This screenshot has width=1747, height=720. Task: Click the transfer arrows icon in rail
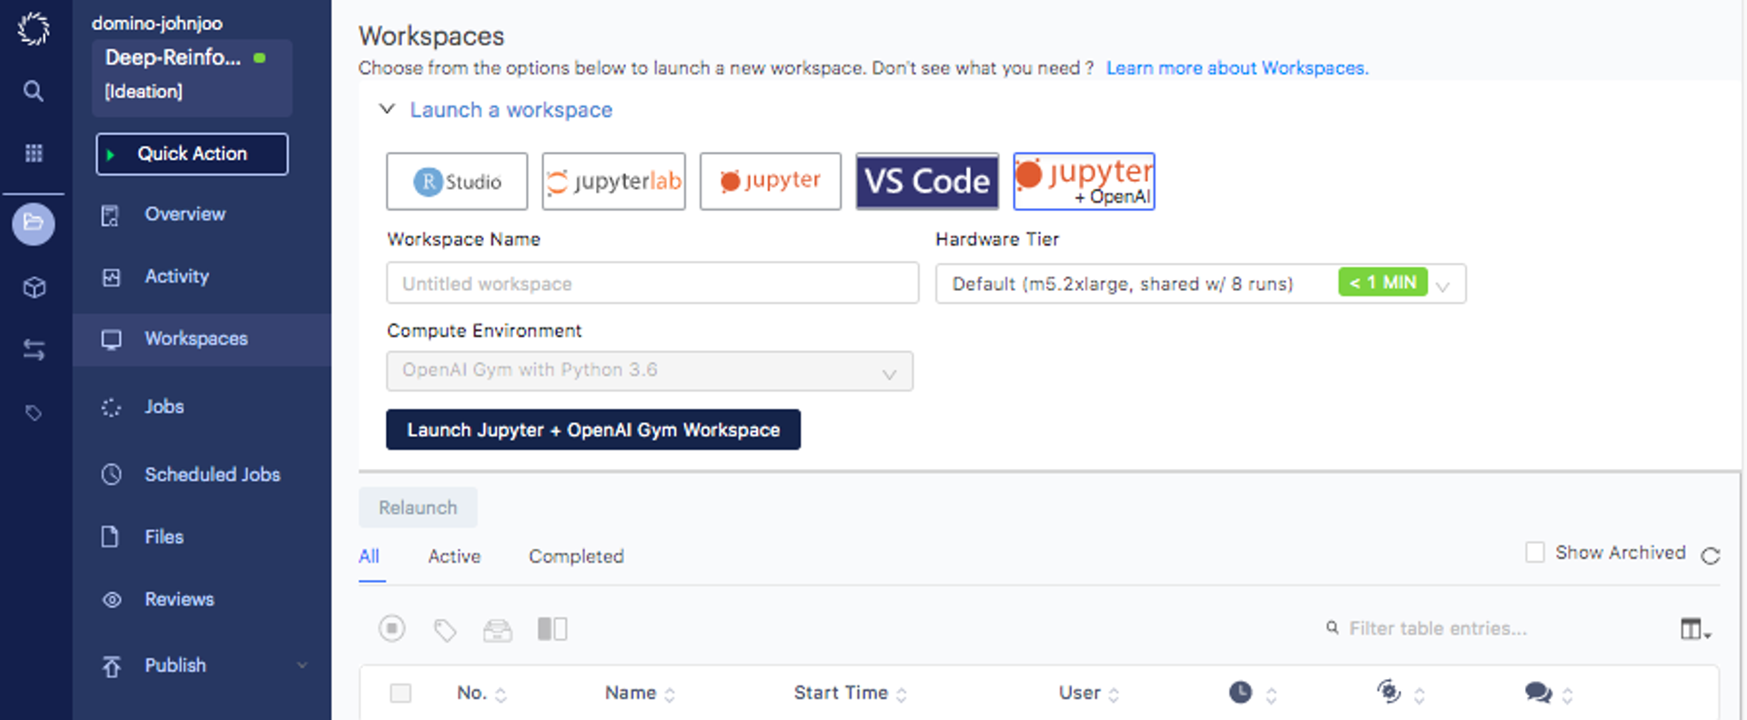point(34,350)
